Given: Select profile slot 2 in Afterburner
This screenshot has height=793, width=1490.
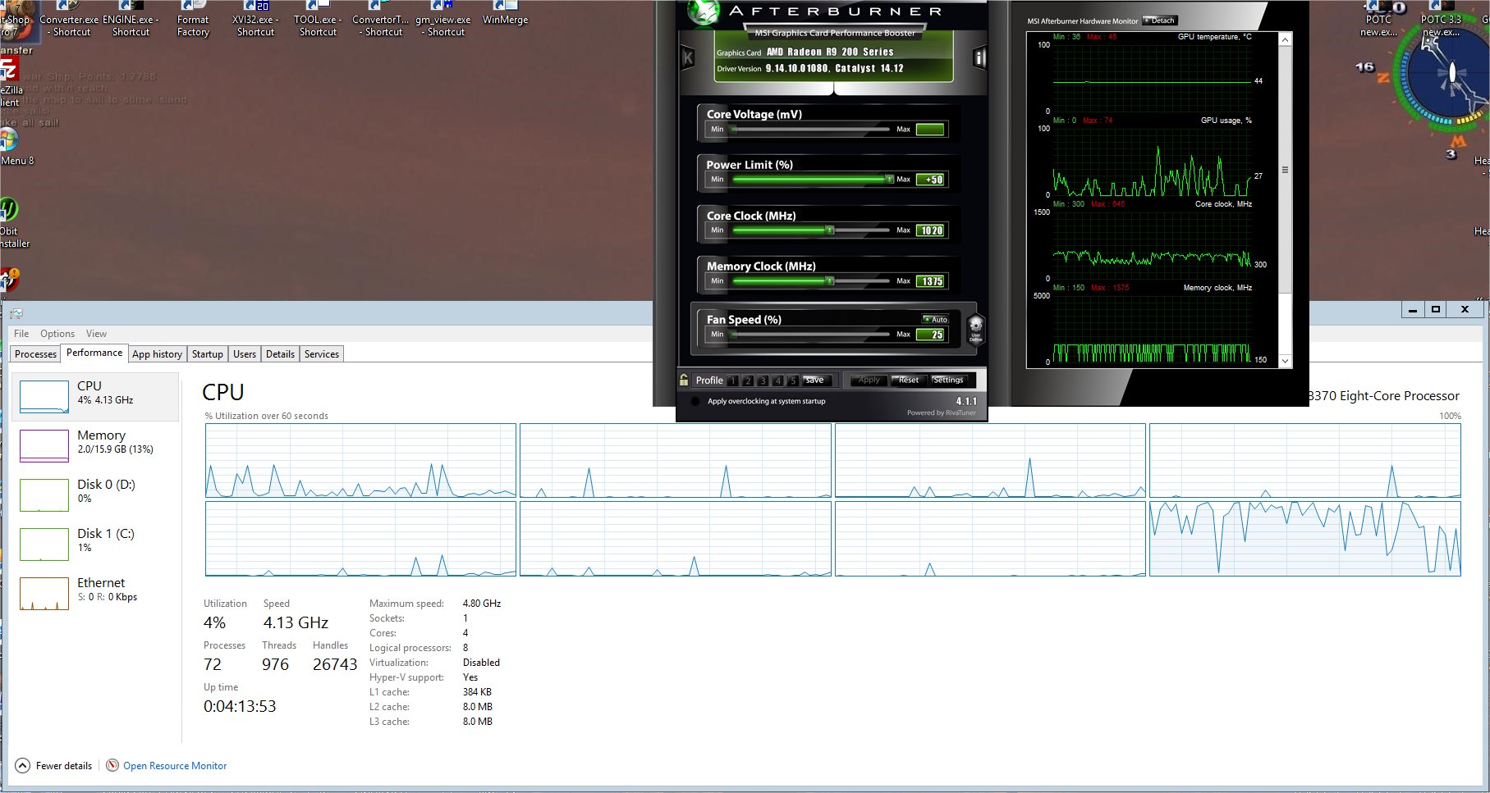Looking at the screenshot, I should pyautogui.click(x=748, y=381).
